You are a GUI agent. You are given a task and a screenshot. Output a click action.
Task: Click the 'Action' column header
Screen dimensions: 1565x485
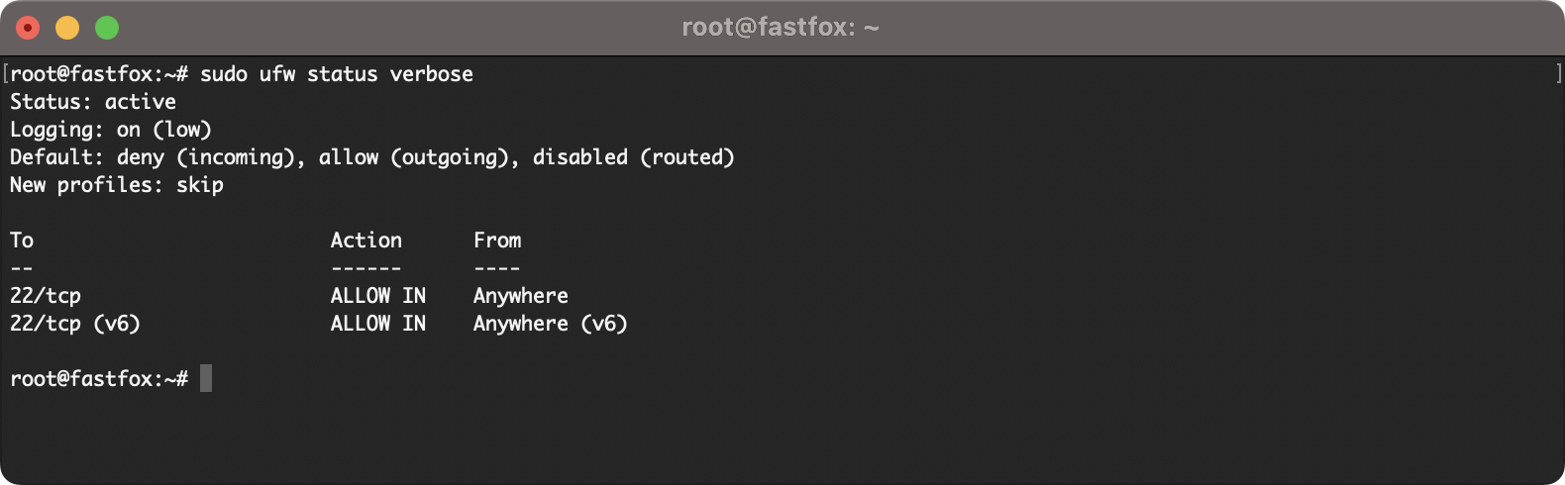click(366, 241)
